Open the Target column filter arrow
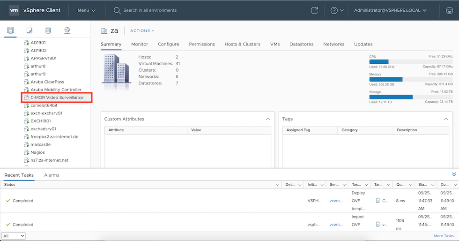Screen dimensions: 459x241 pos(388,185)
